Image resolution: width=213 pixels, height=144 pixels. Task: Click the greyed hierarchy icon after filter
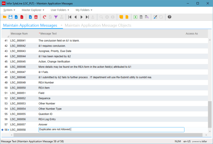(62, 17)
